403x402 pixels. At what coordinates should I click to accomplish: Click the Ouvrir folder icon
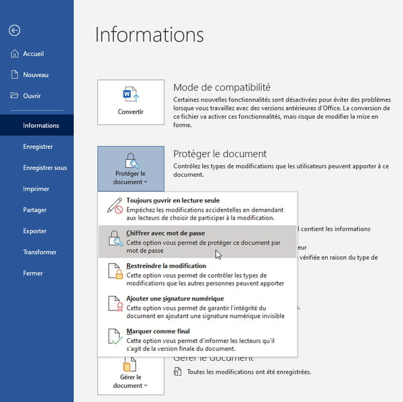[14, 95]
